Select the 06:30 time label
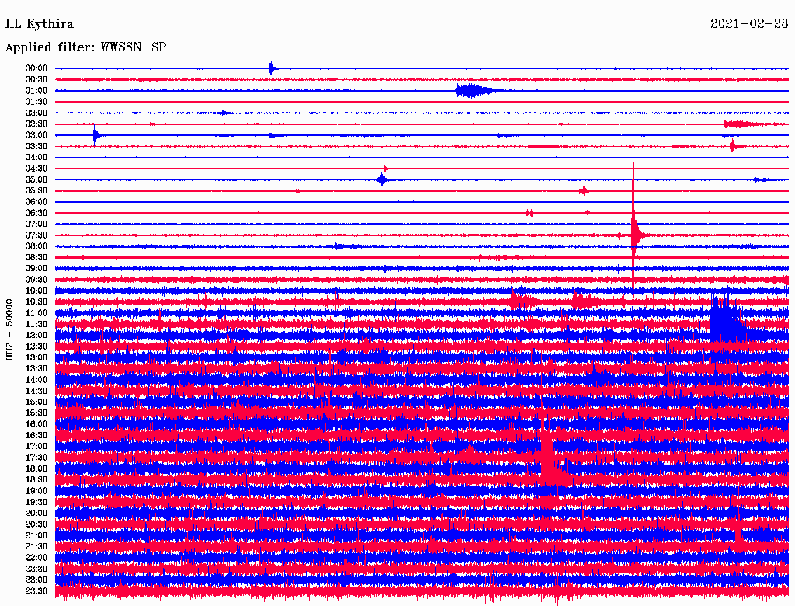This screenshot has width=795, height=606. pyautogui.click(x=36, y=213)
